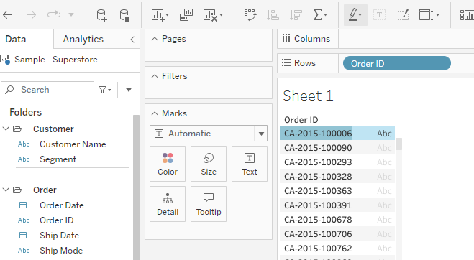Click the New Data Source icon
The height and width of the screenshot is (260, 474).
tap(101, 15)
